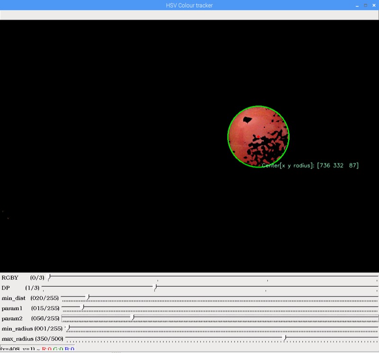Click the DP trackbar handle

[155, 287]
